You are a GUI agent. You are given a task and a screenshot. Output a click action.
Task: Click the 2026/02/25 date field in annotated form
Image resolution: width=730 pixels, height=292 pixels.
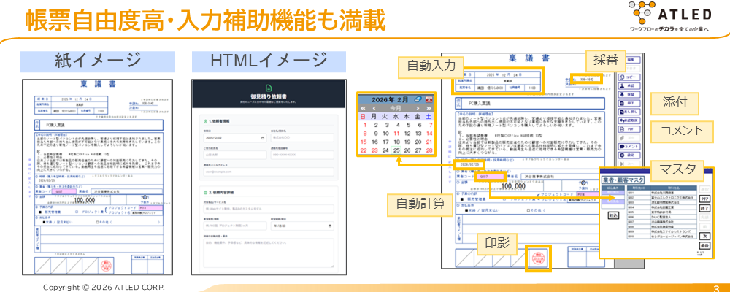470,164
